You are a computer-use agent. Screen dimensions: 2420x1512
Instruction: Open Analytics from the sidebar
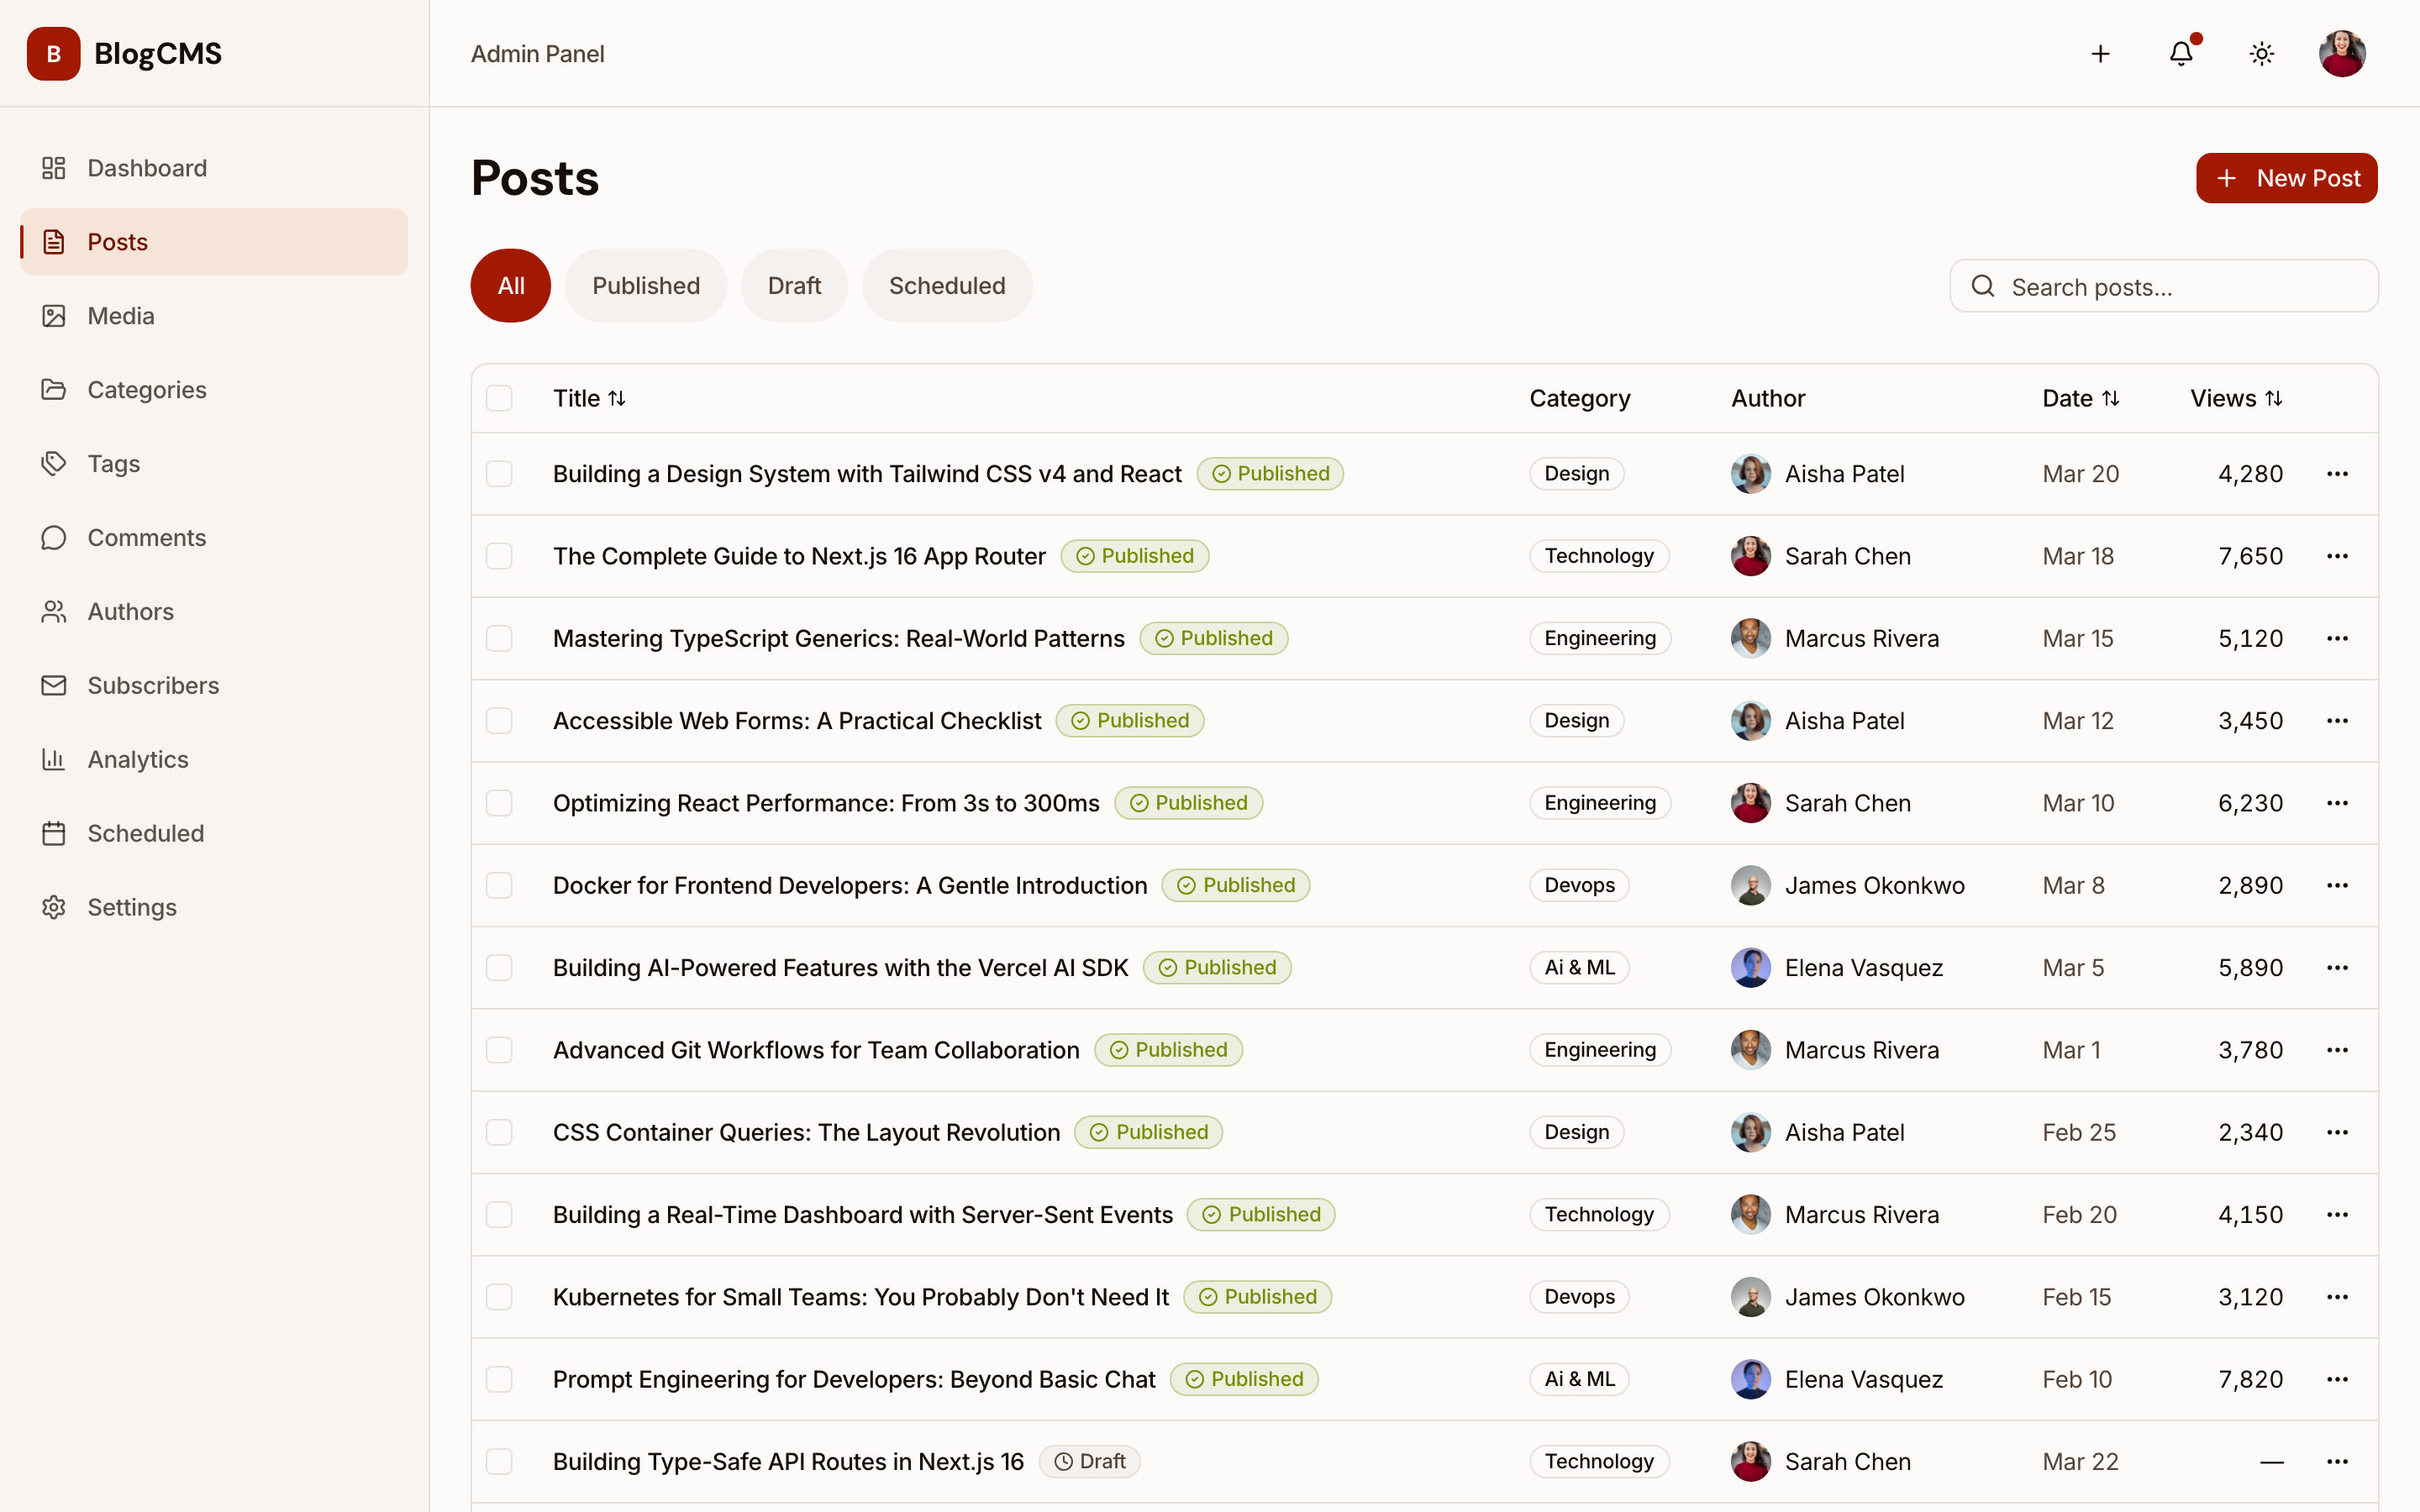click(x=137, y=759)
